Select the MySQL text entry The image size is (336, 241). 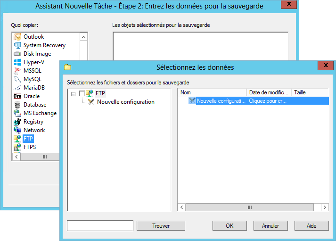coord(33,79)
